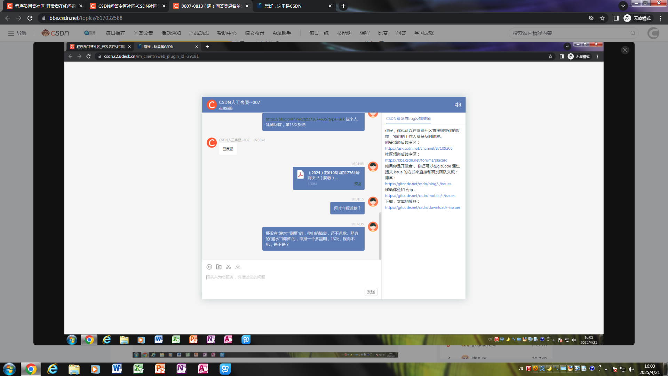Click the 发送 send button in chat
This screenshot has width=668, height=376.
[x=371, y=292]
